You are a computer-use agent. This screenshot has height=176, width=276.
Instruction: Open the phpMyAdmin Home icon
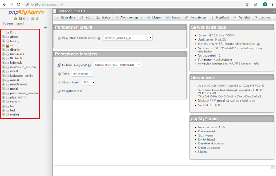(x=16, y=19)
